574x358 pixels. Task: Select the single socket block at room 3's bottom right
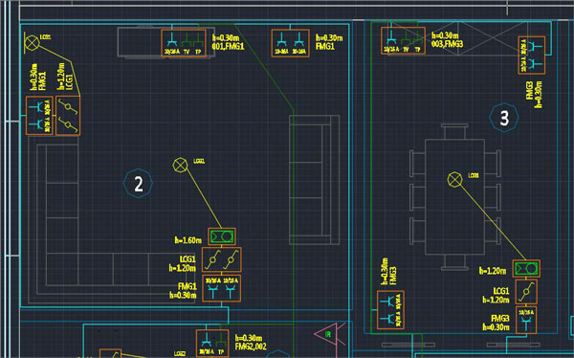click(526, 321)
